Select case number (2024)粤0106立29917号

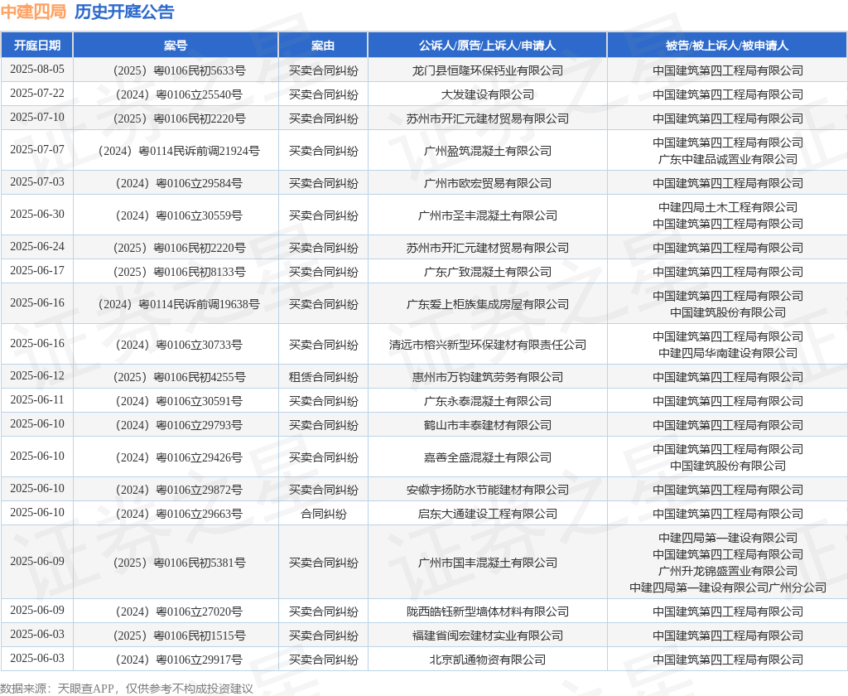pyautogui.click(x=179, y=660)
